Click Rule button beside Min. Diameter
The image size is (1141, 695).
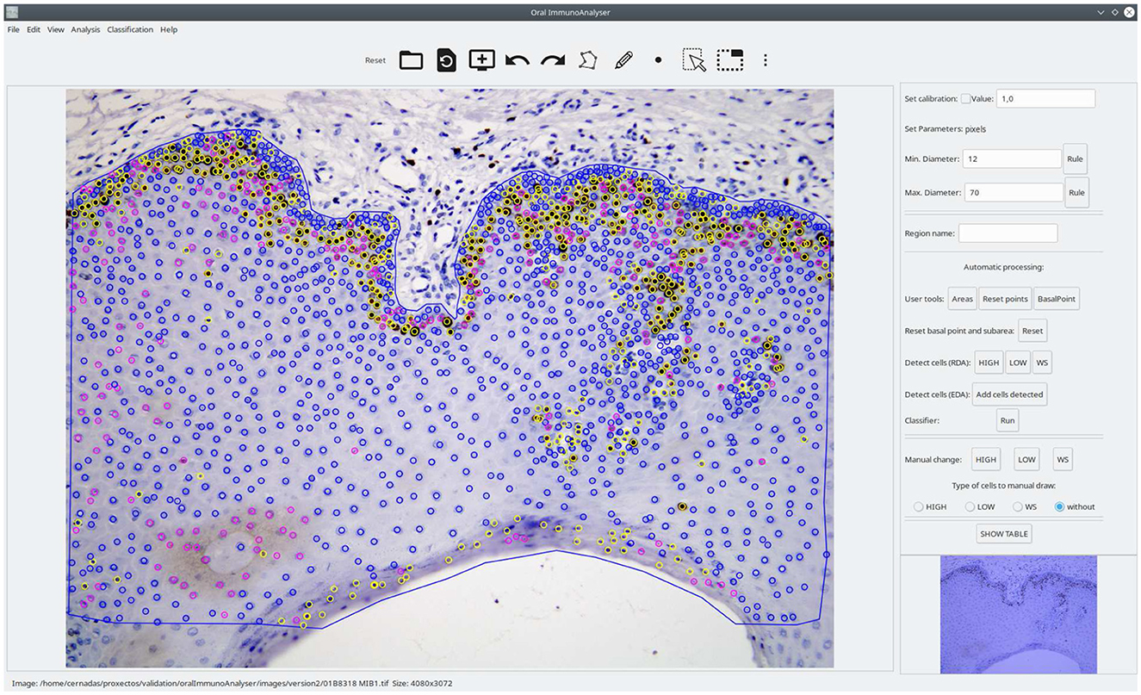pos(1076,158)
